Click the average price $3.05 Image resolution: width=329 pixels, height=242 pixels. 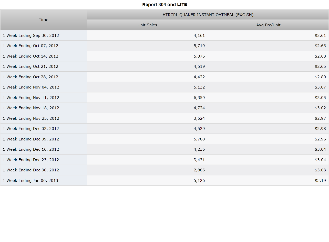[320, 98]
